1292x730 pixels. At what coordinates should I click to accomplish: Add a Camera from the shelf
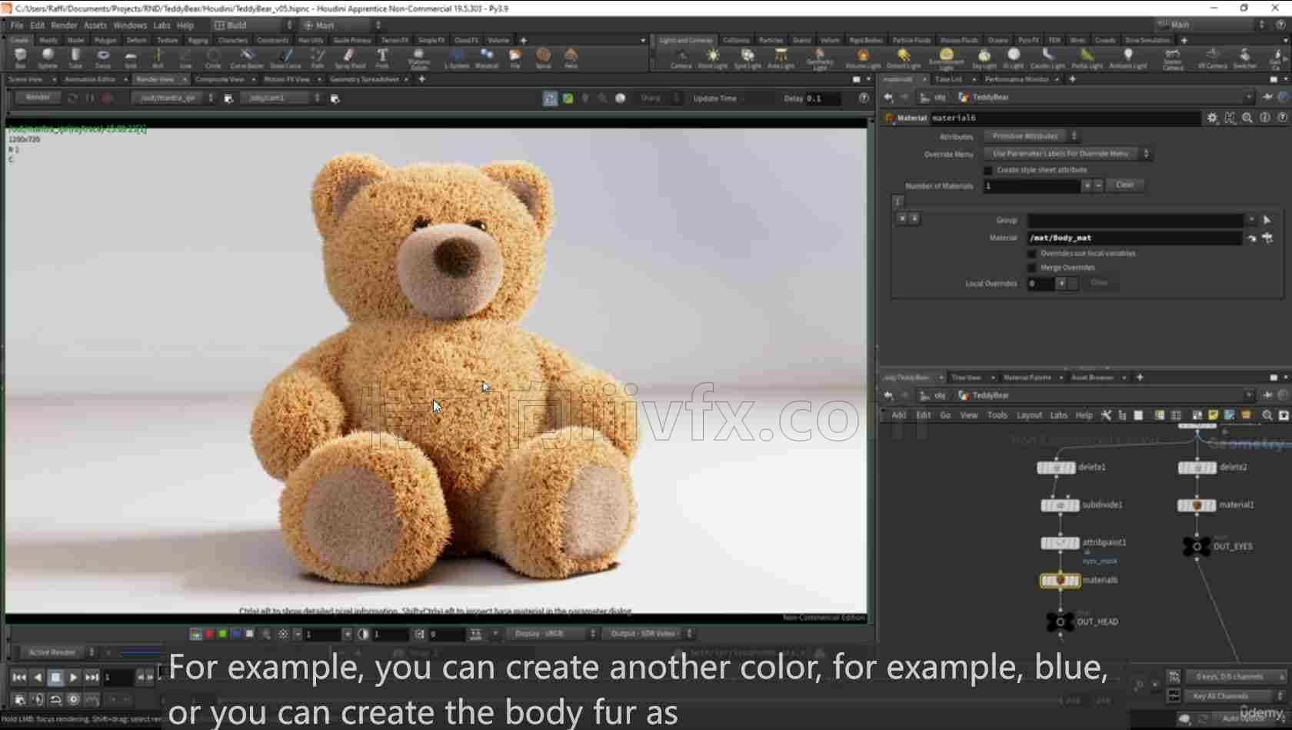(x=681, y=58)
